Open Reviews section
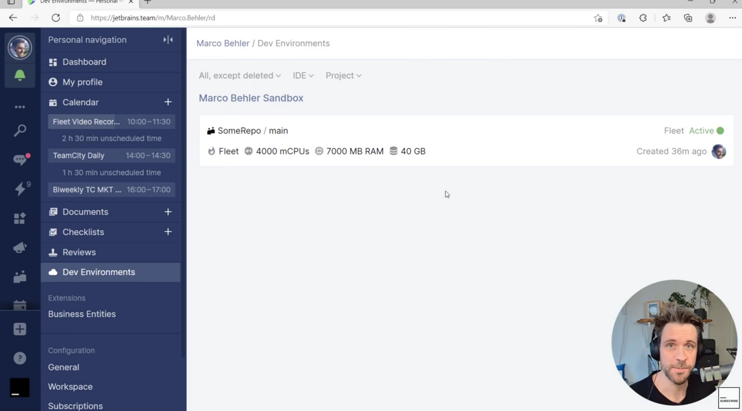742x411 pixels. [x=111, y=252]
